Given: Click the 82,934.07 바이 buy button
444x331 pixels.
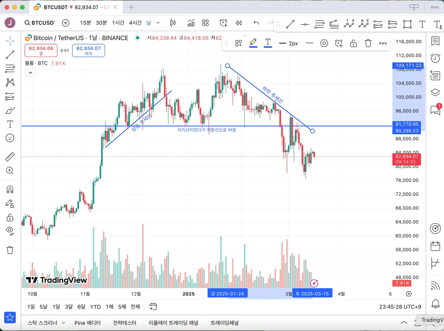Looking at the screenshot, I should [89, 51].
